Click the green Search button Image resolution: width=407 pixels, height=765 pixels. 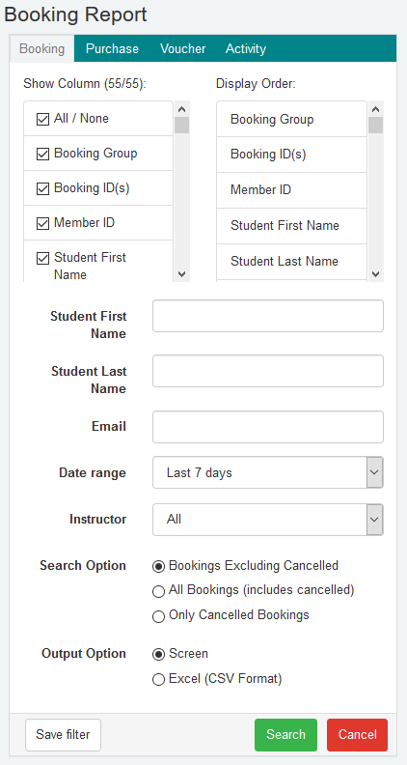[285, 735]
